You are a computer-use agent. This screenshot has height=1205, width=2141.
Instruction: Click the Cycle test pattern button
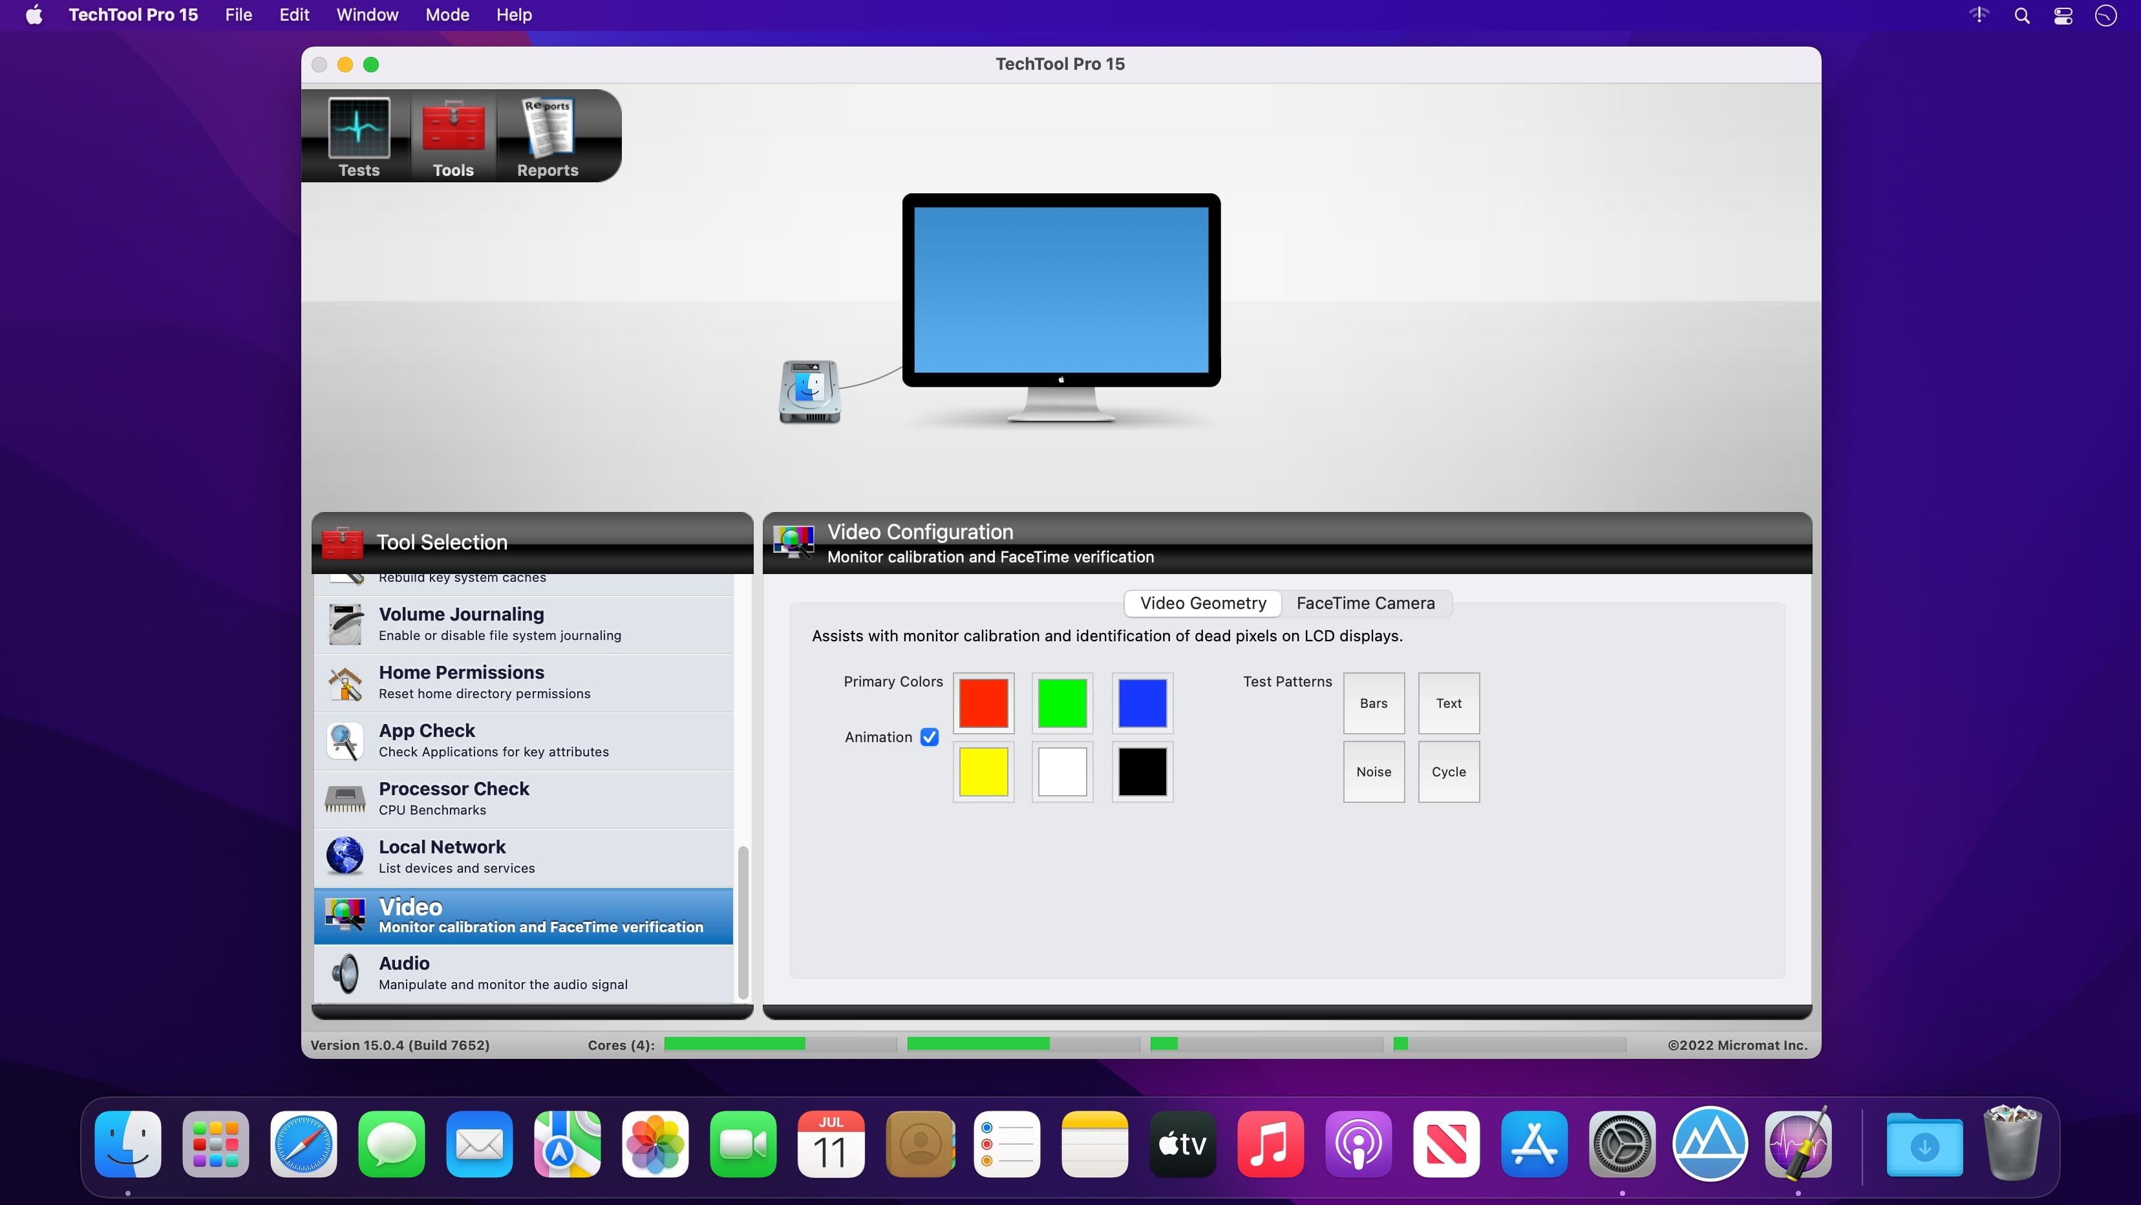click(1448, 772)
